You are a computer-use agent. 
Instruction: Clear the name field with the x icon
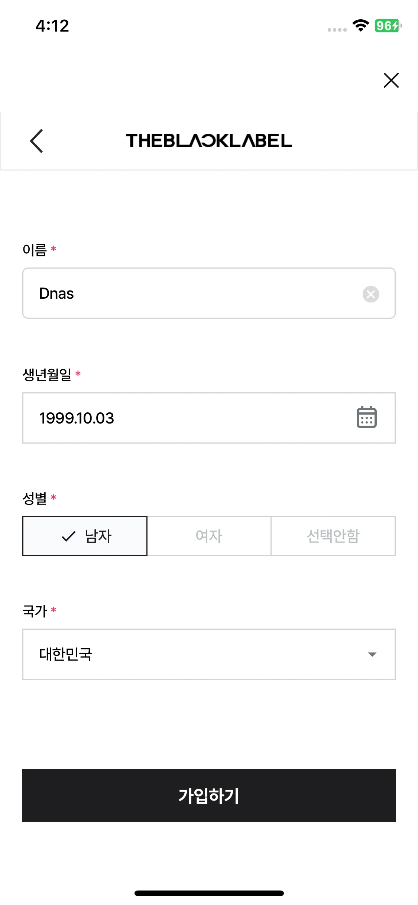pos(370,294)
